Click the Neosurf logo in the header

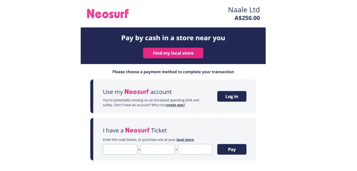click(x=108, y=14)
